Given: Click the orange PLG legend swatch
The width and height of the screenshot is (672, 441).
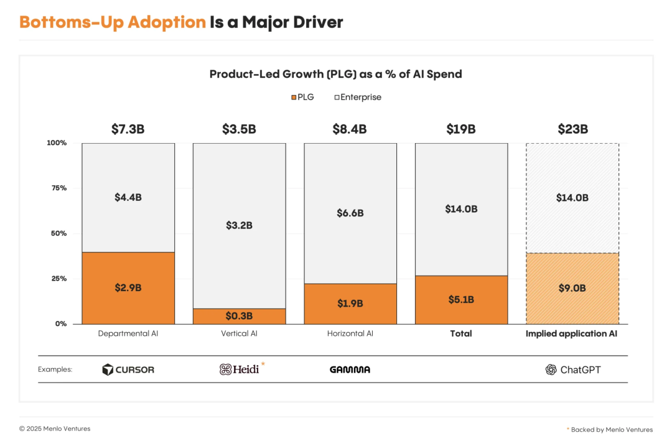Looking at the screenshot, I should (293, 98).
